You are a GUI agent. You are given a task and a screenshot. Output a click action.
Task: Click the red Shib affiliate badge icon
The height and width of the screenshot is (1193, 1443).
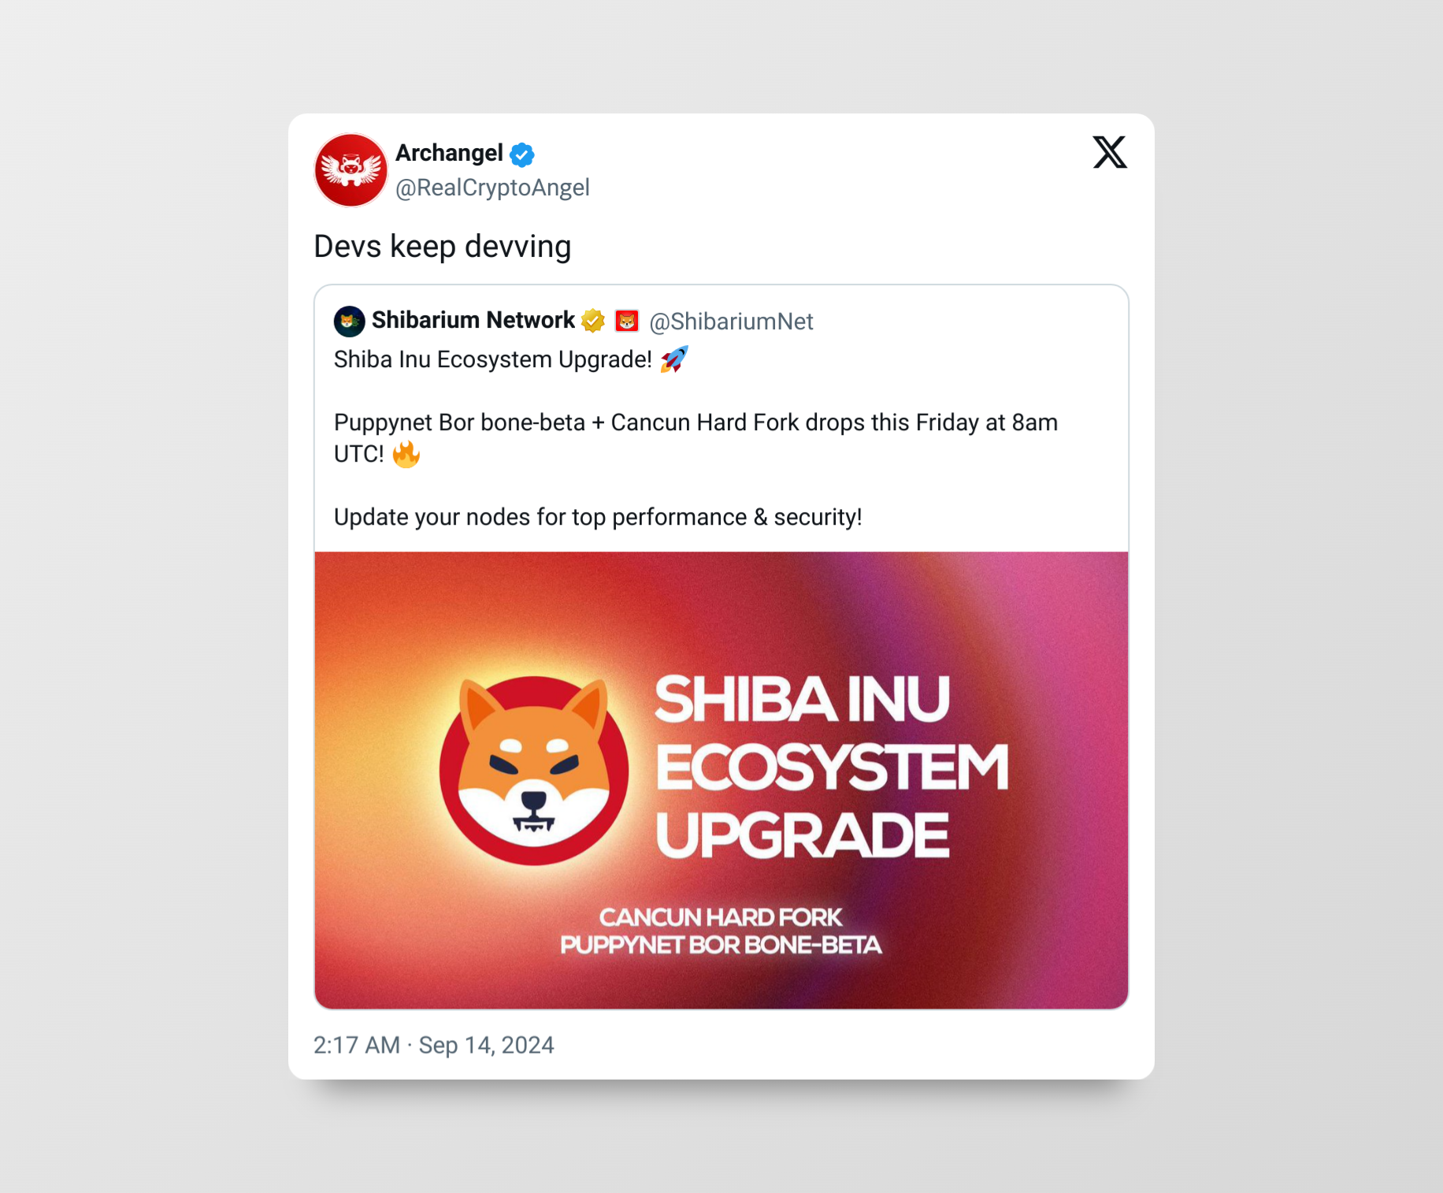[626, 321]
